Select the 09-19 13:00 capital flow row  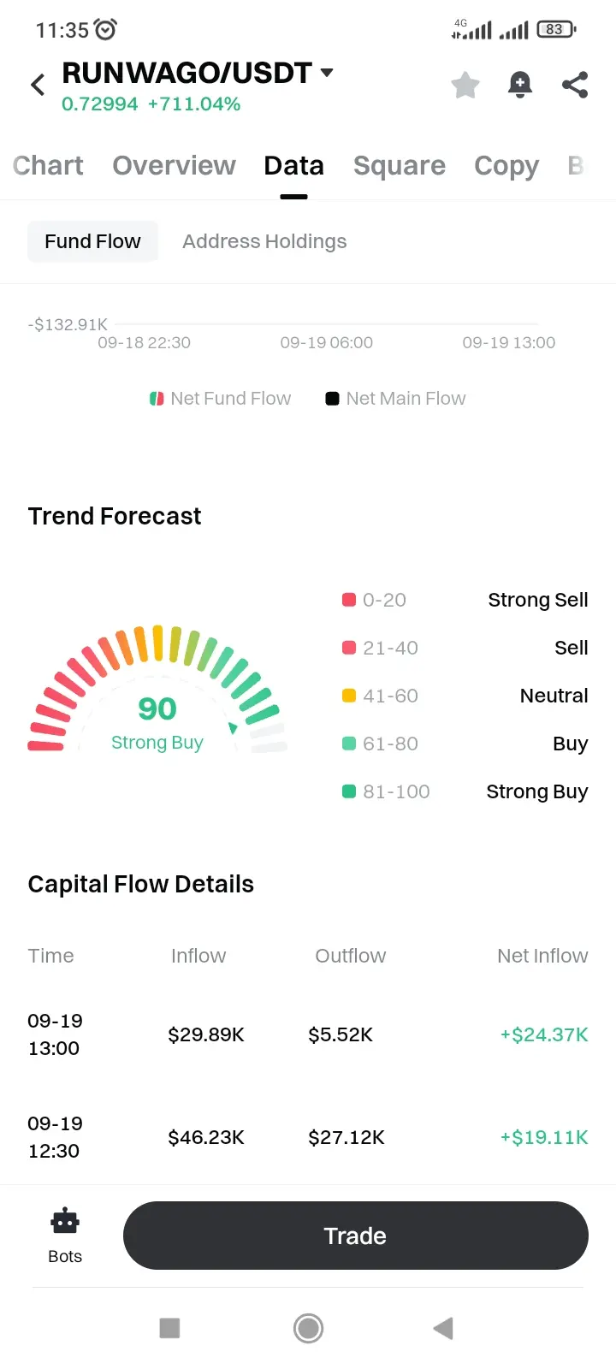tap(308, 1034)
